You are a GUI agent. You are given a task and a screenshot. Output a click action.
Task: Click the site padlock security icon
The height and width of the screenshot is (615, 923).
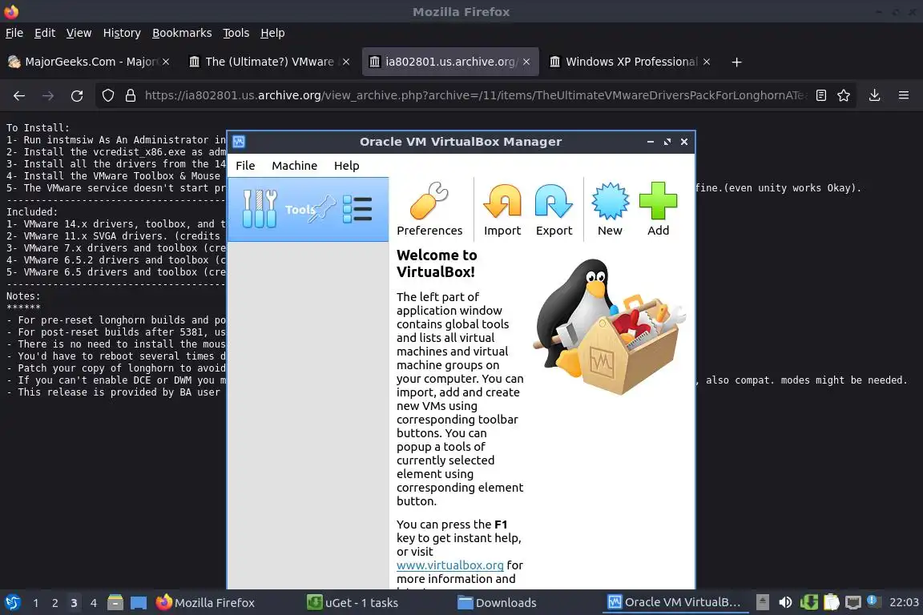pyautogui.click(x=131, y=95)
